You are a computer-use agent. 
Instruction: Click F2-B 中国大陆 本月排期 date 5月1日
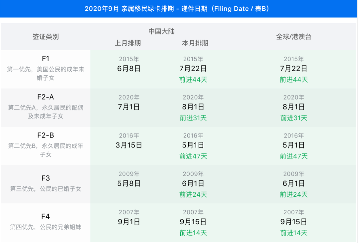pyautogui.click(x=193, y=145)
